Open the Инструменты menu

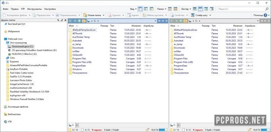(35, 9)
